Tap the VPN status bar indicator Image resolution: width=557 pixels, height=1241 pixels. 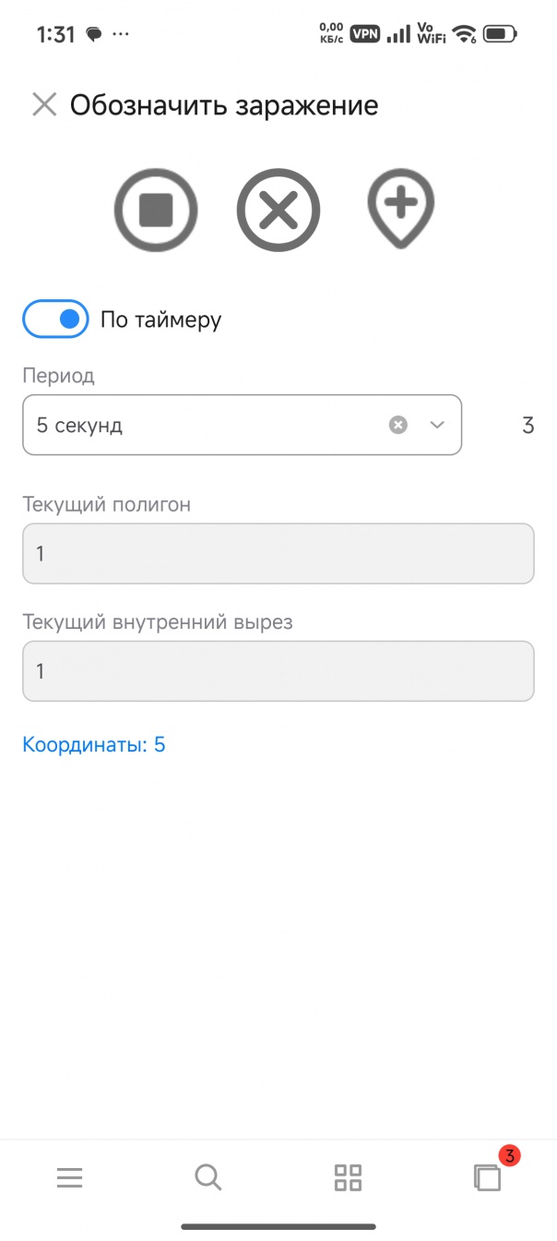coord(365,34)
